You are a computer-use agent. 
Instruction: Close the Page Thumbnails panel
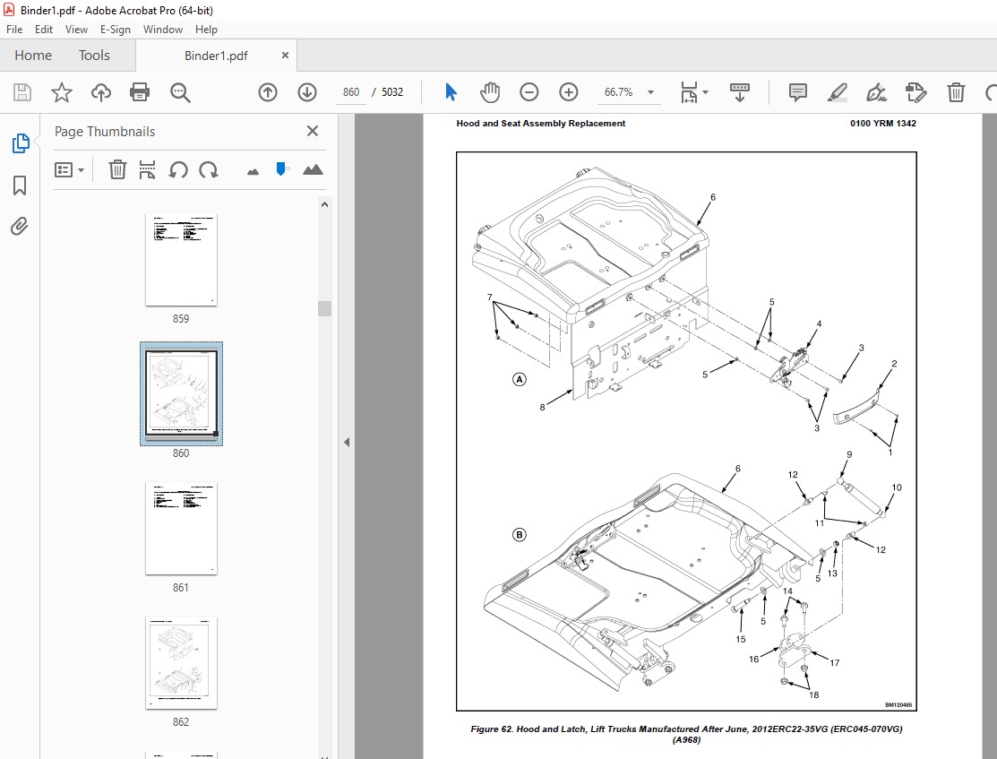(313, 131)
